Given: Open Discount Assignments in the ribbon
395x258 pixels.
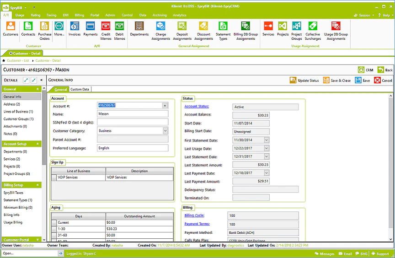Looking at the screenshot, I should point(203,31).
